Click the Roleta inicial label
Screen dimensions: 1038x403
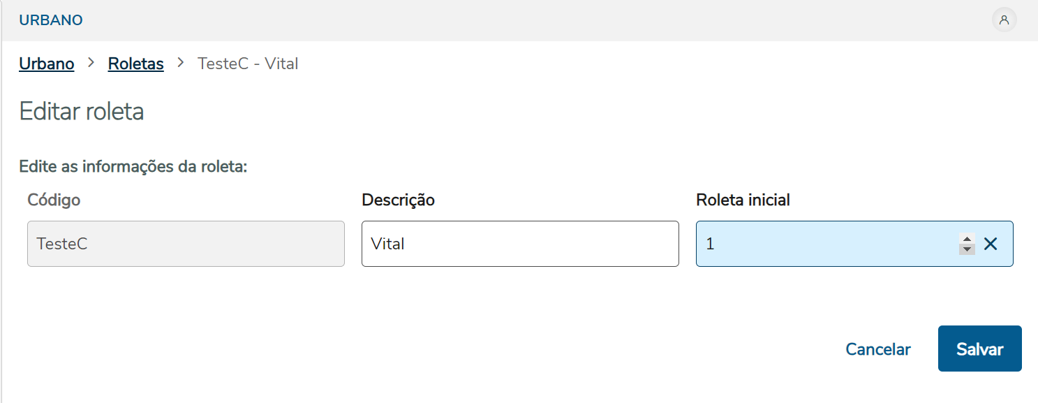[743, 200]
